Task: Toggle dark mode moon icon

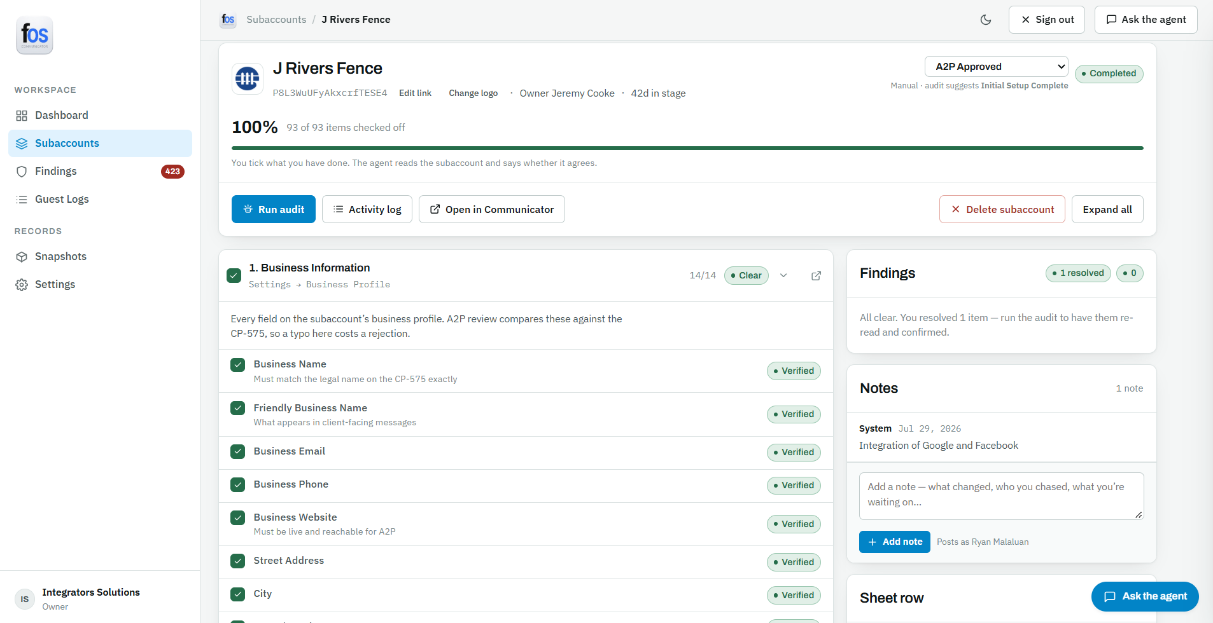Action: [x=986, y=20]
